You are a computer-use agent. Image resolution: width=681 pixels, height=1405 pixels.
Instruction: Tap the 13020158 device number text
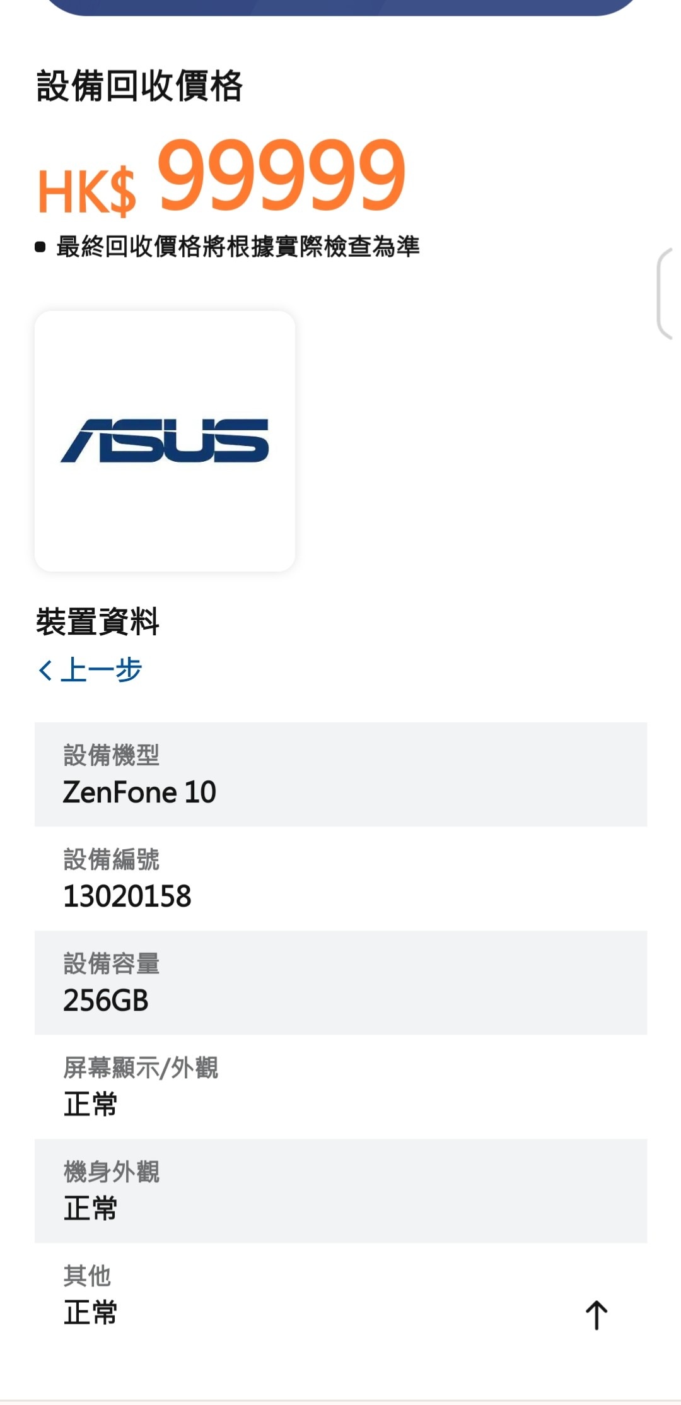pyautogui.click(x=127, y=896)
